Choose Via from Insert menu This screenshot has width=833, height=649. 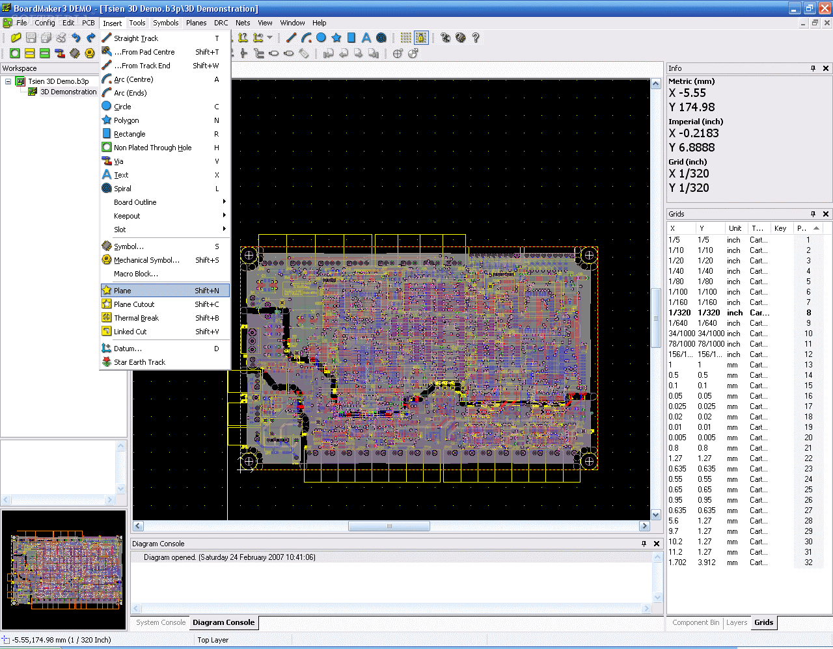(165, 161)
